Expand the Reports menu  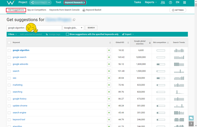pos(151,2)
